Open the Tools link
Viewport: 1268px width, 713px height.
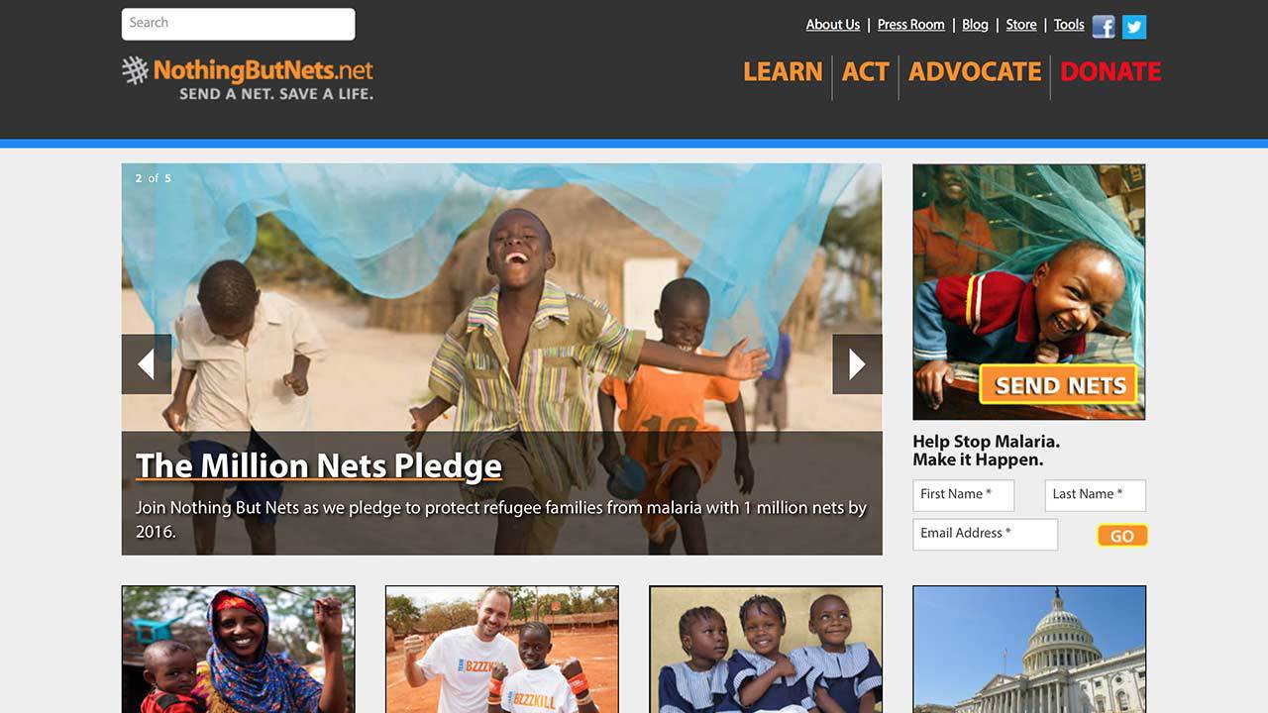pos(1069,25)
